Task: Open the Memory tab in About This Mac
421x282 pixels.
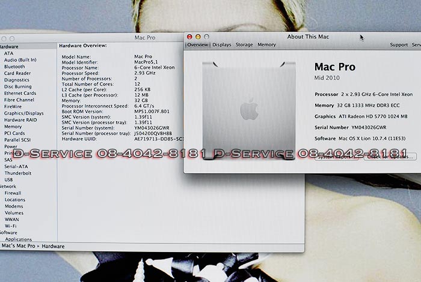Action: [x=266, y=45]
